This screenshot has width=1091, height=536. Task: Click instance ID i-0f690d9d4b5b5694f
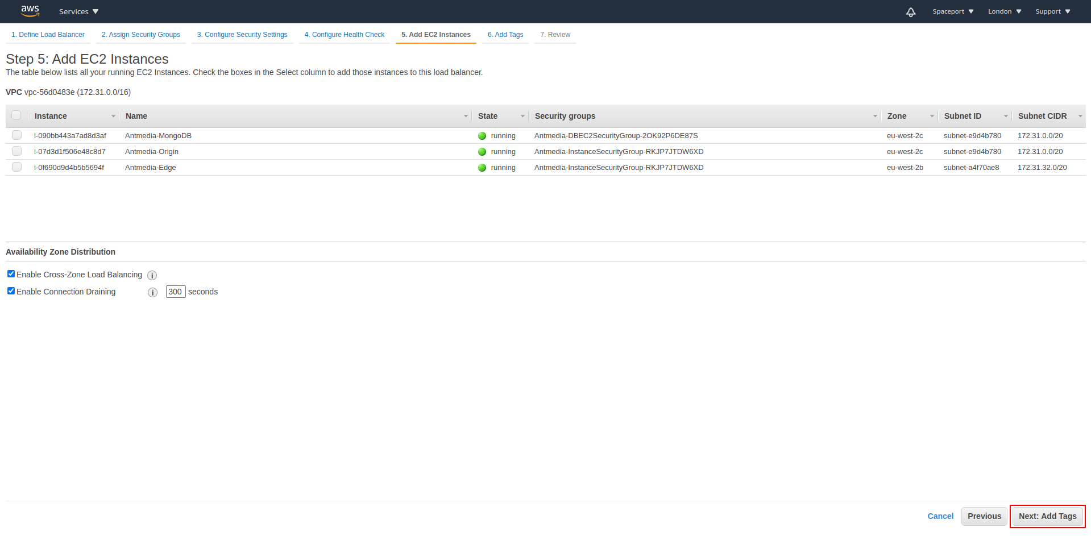[x=69, y=168]
